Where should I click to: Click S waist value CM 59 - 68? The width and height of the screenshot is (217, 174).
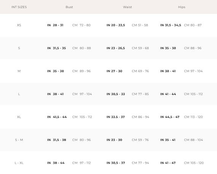pos(140,48)
